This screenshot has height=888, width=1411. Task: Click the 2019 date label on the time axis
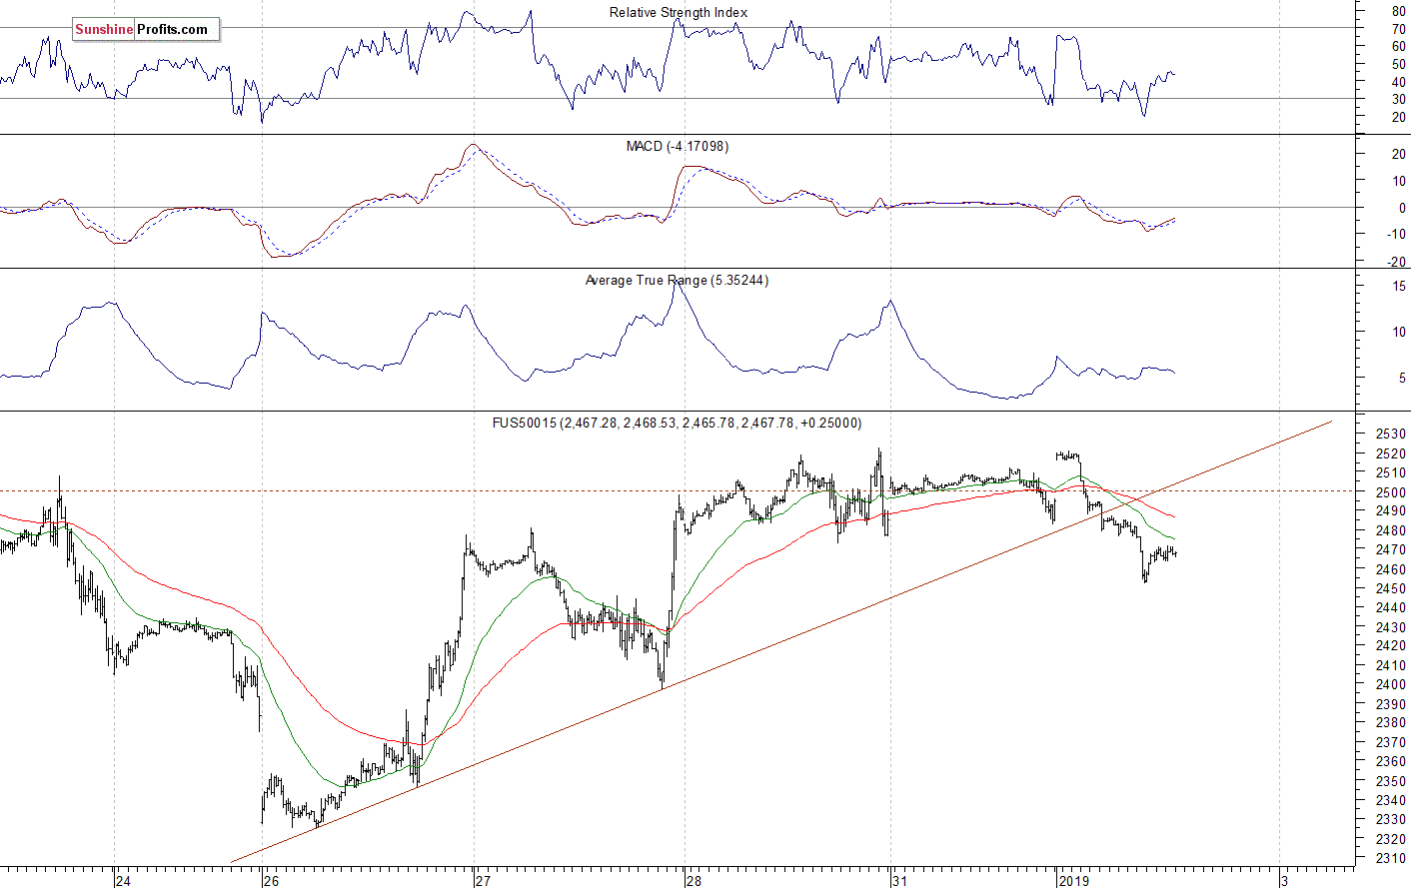(1074, 881)
